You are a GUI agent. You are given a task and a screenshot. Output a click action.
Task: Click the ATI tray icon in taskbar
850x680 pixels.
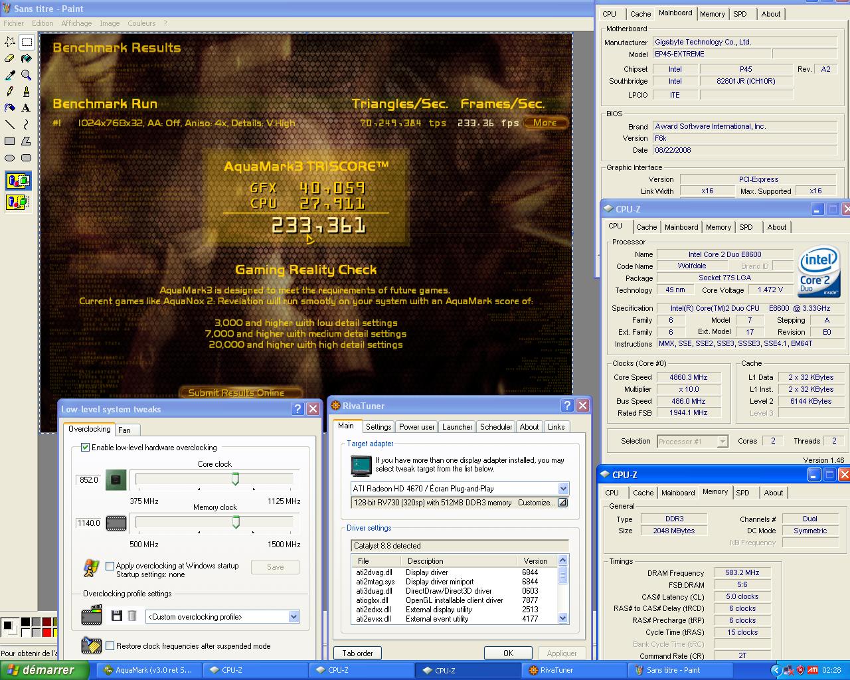pos(812,670)
